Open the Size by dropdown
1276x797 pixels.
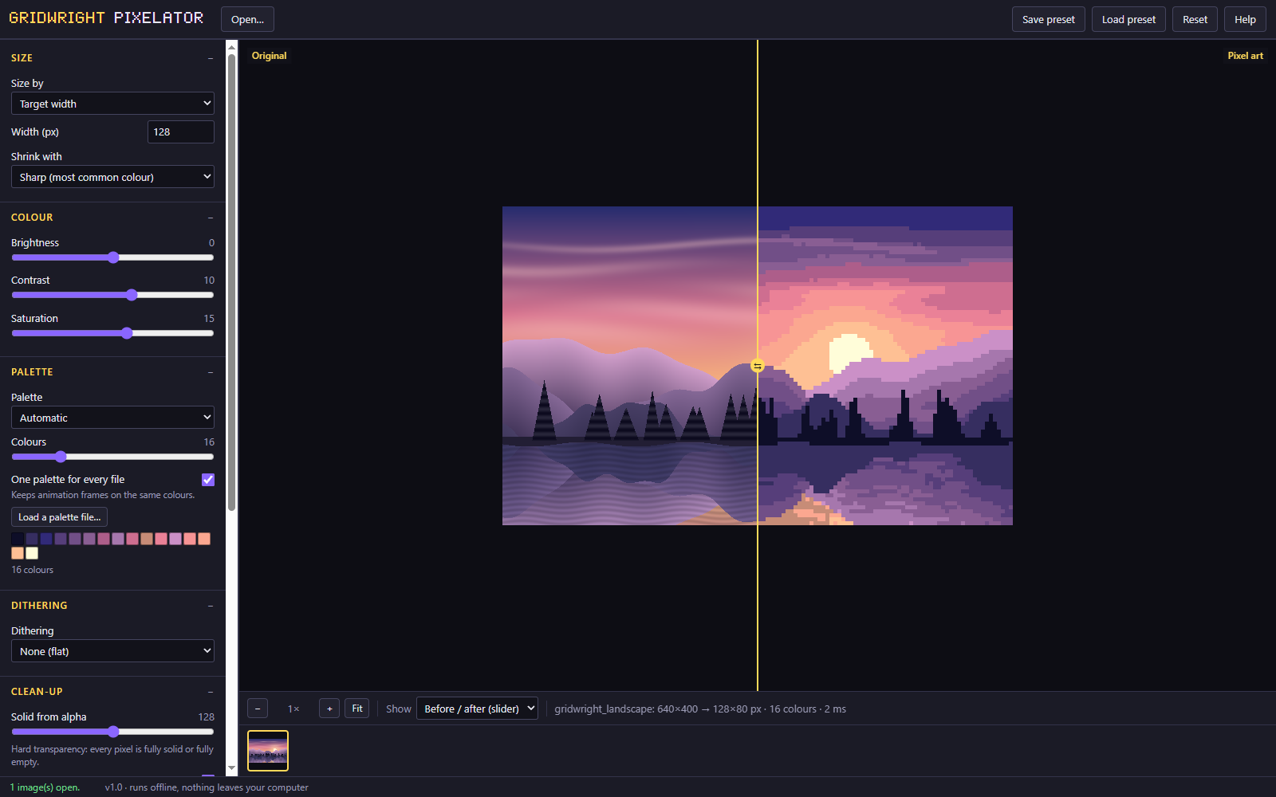112,104
